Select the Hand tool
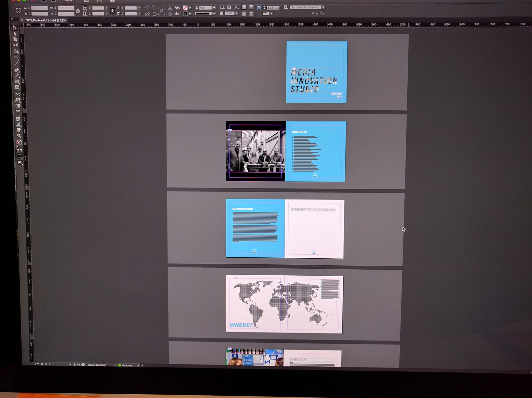The height and width of the screenshot is (398, 532). click(x=19, y=130)
